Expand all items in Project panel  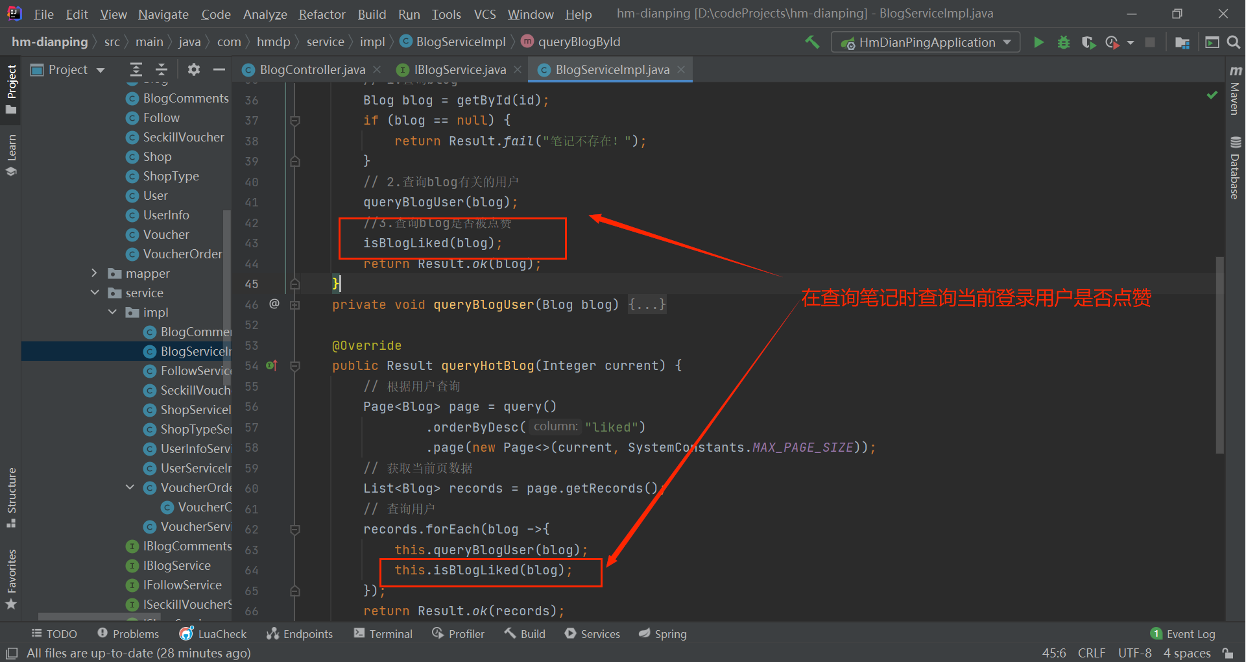pos(136,69)
